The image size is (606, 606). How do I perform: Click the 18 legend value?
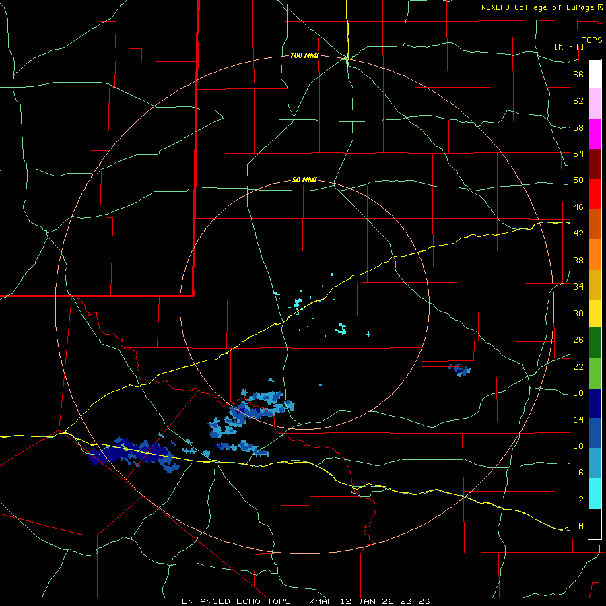tap(578, 393)
